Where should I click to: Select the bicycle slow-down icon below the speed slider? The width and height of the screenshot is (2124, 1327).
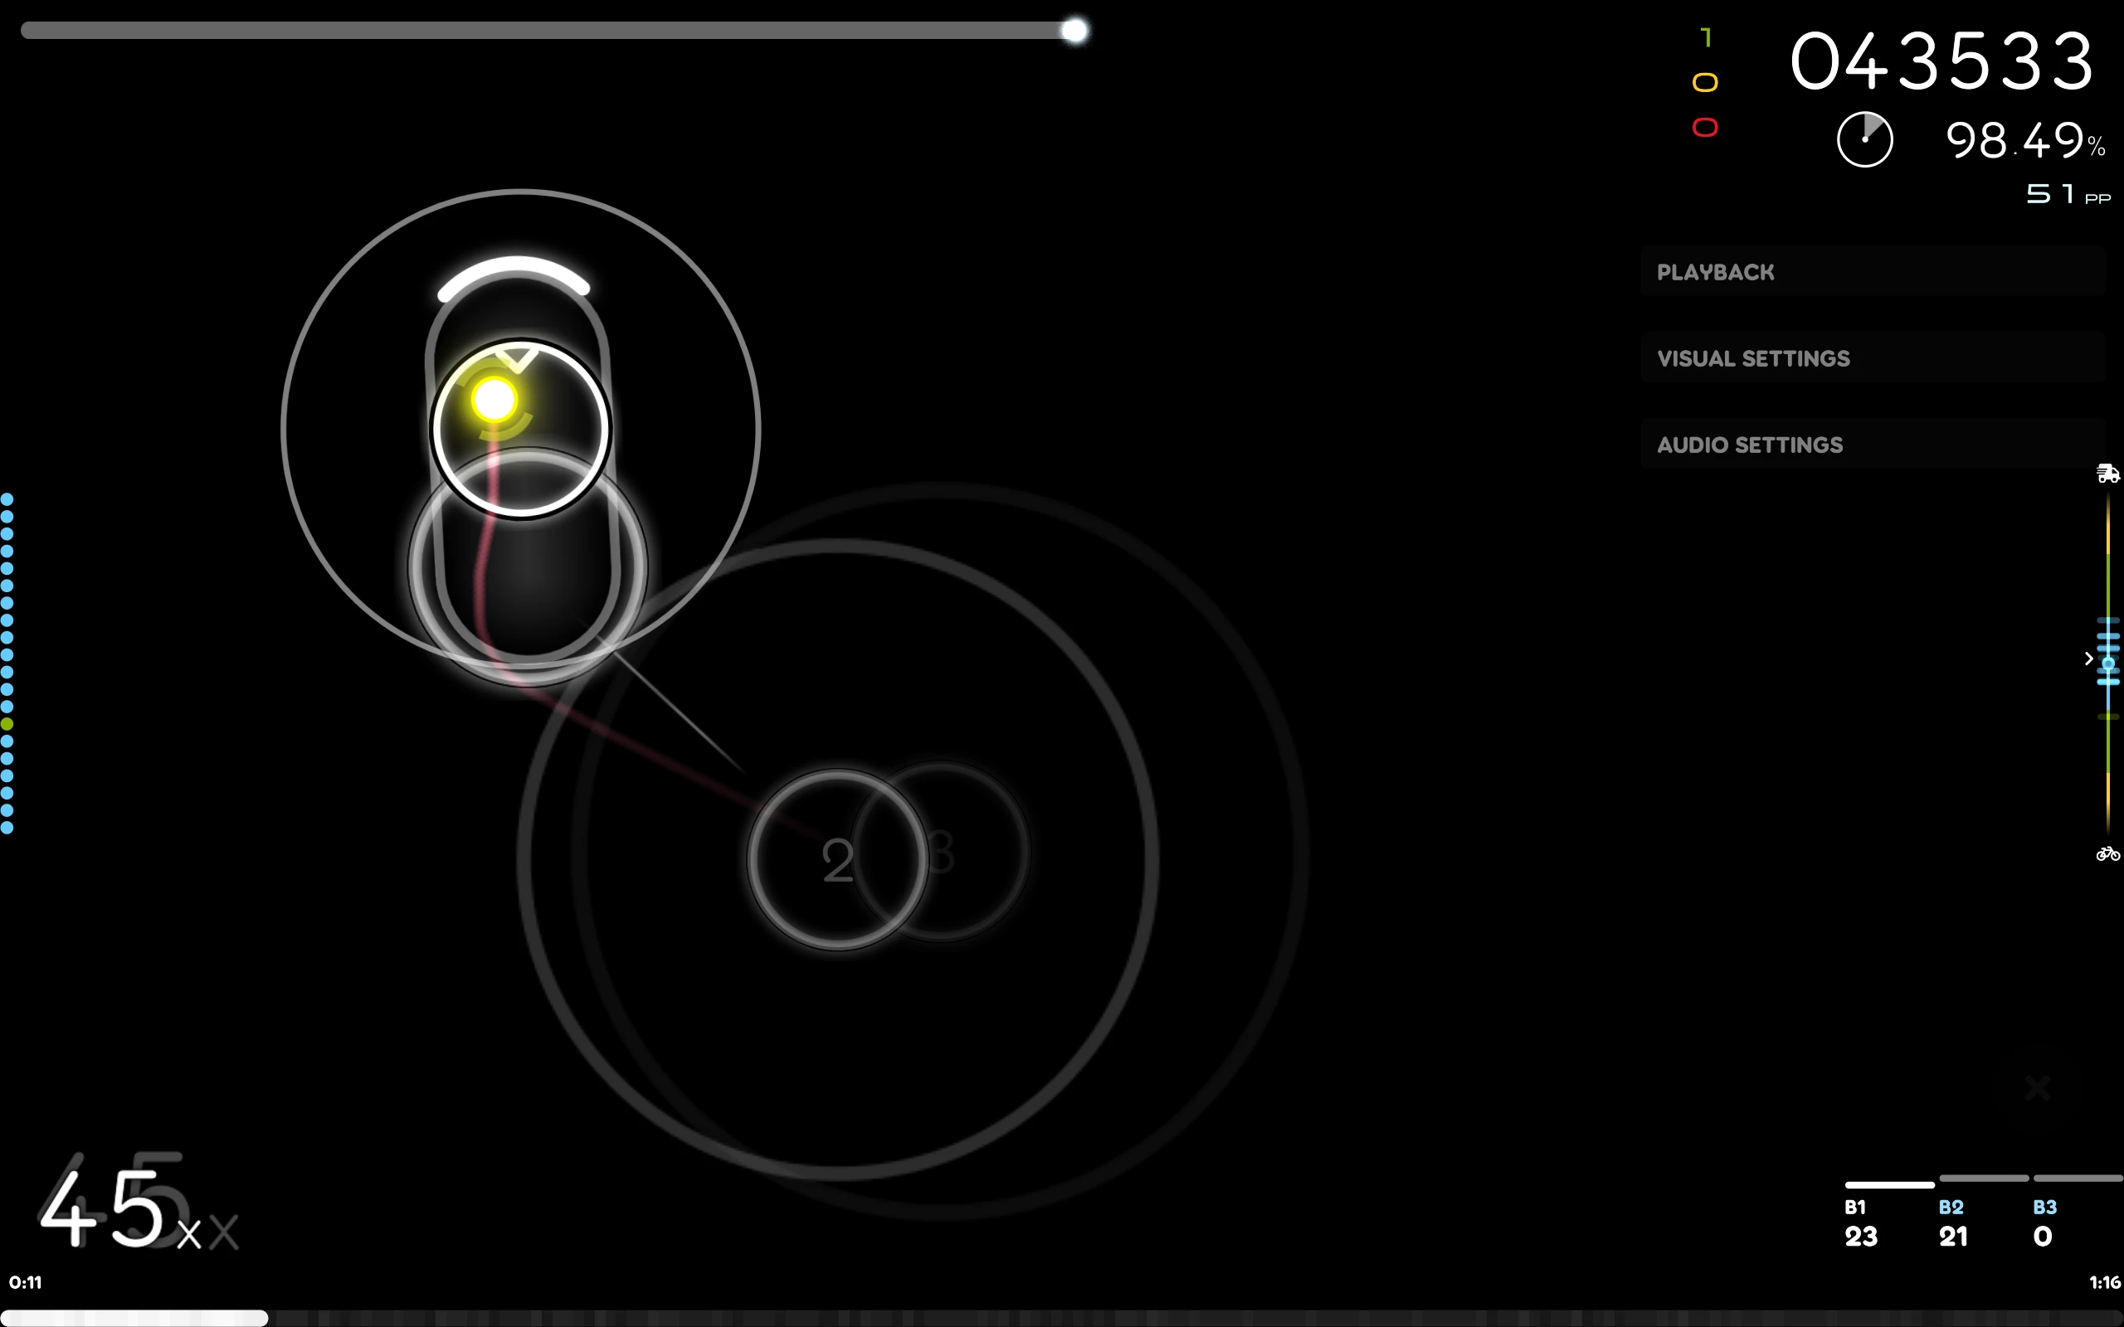point(2107,853)
